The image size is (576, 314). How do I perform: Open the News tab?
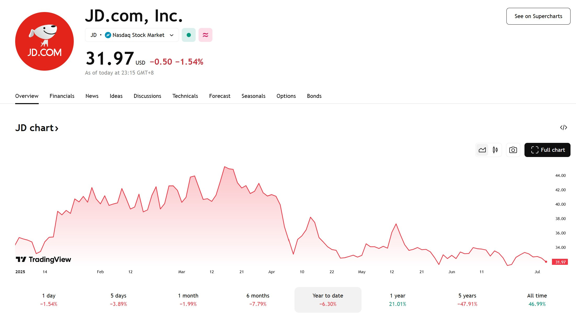92,96
